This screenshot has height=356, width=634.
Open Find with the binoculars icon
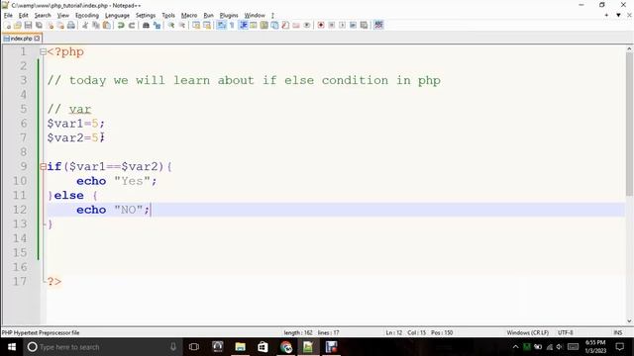146,26
